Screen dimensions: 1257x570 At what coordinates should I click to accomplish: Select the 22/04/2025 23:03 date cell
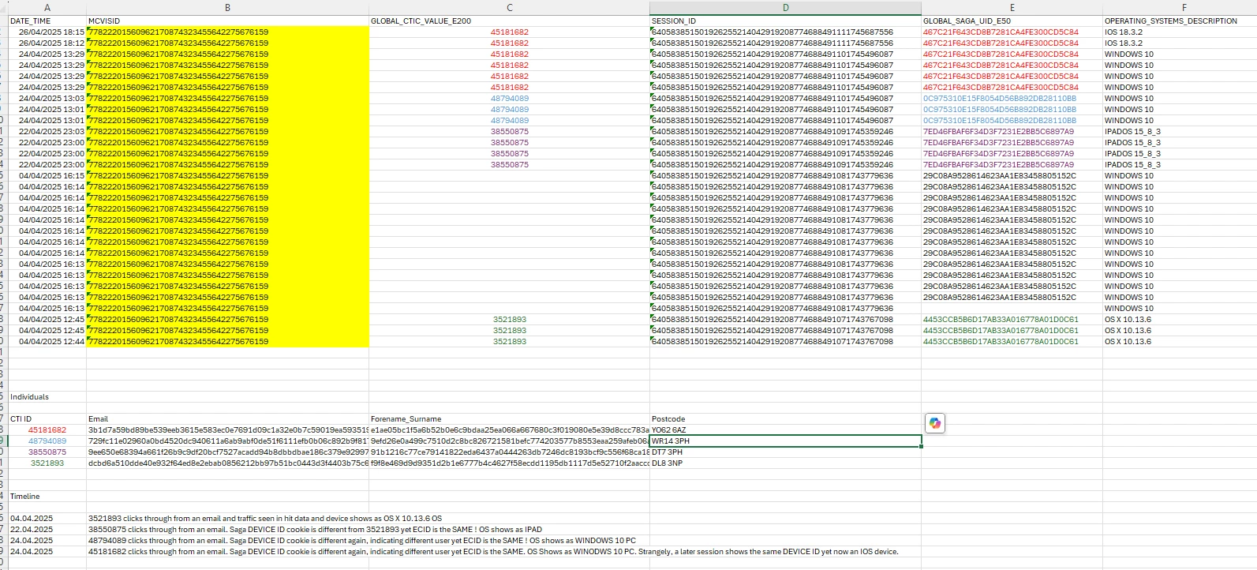tap(47, 132)
